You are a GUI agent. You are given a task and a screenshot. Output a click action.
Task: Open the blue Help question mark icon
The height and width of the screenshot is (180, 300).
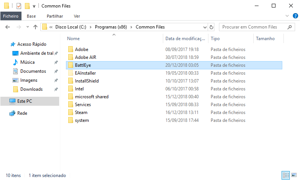[295, 16]
